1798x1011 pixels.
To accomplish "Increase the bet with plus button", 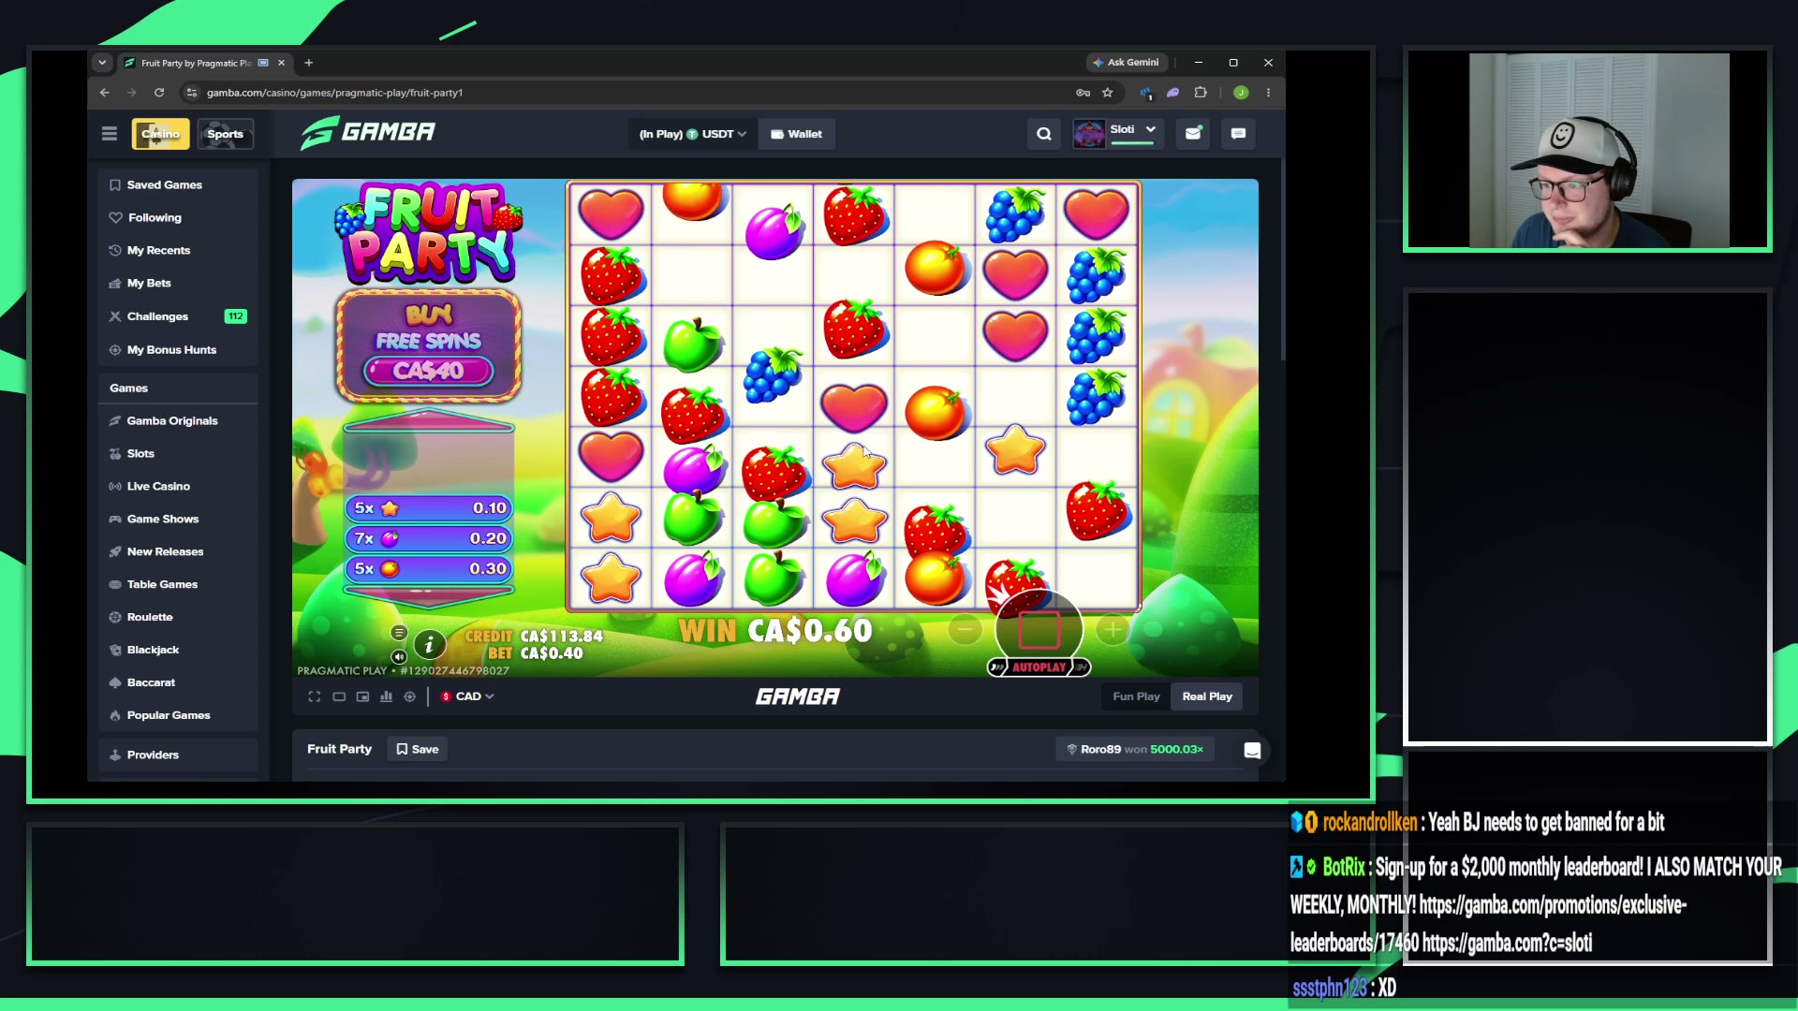I will [1113, 630].
